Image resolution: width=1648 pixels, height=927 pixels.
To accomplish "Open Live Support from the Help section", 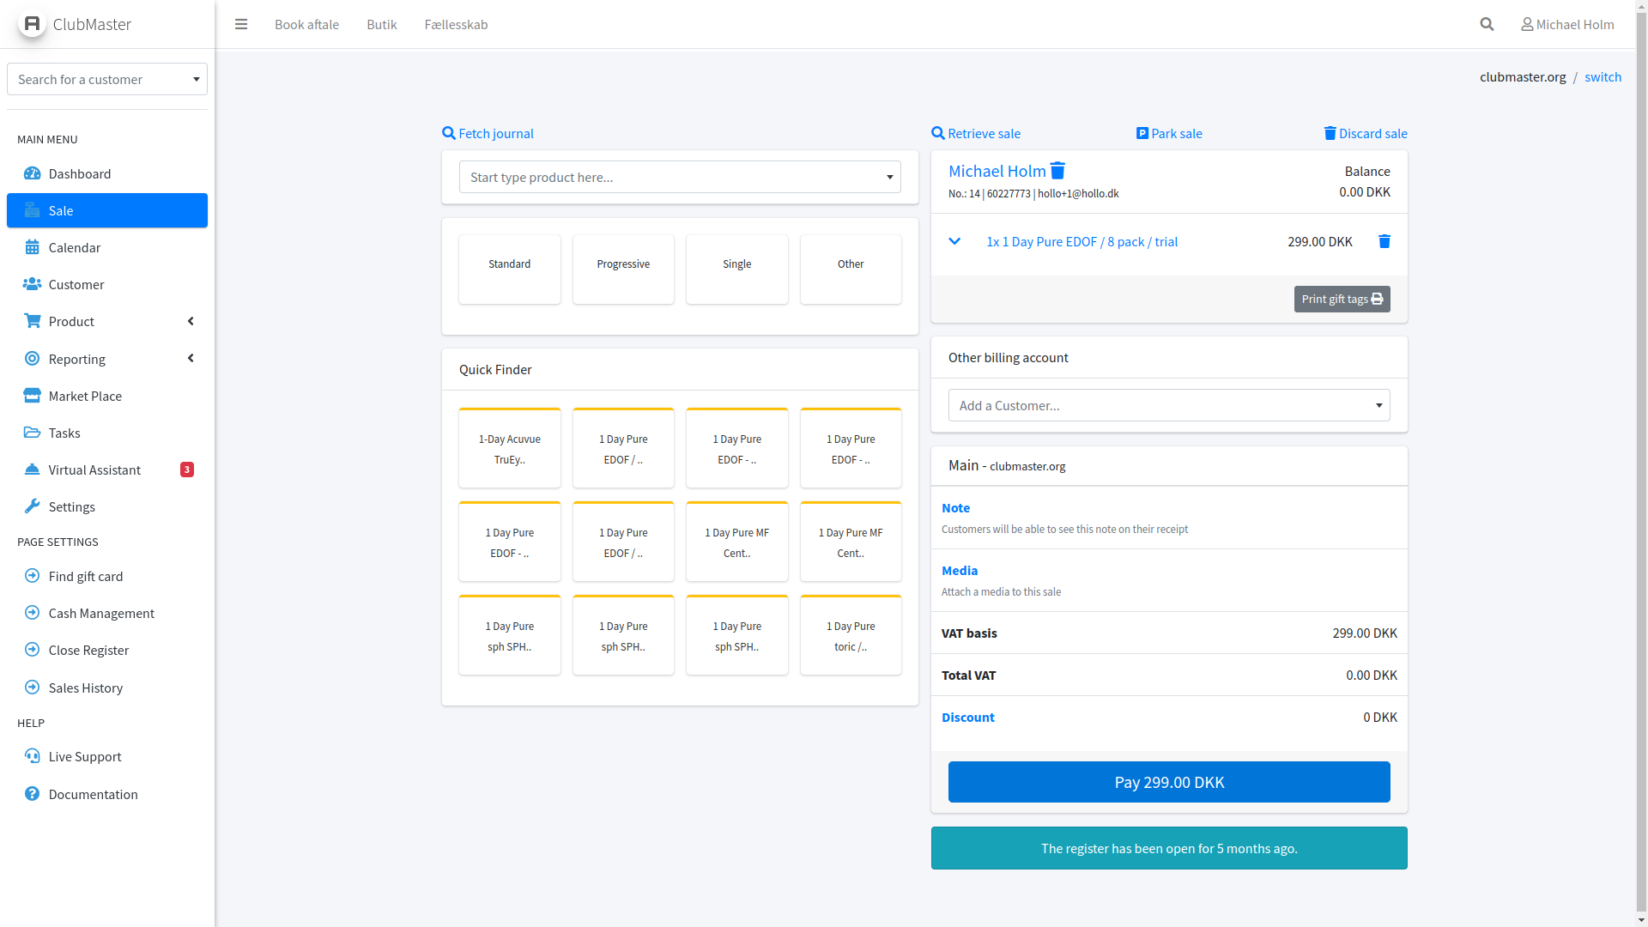I will click(x=85, y=756).
